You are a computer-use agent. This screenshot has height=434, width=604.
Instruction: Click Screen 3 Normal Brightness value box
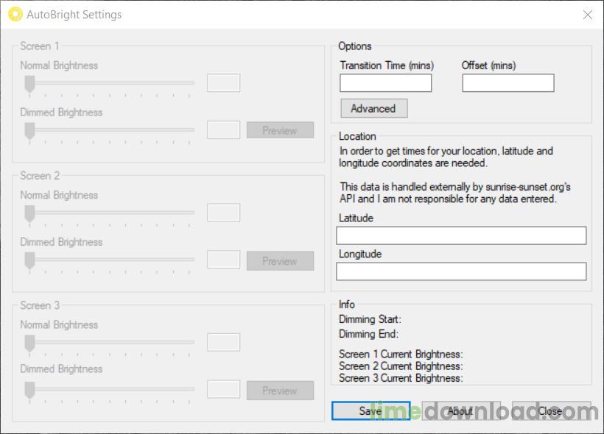[223, 342]
